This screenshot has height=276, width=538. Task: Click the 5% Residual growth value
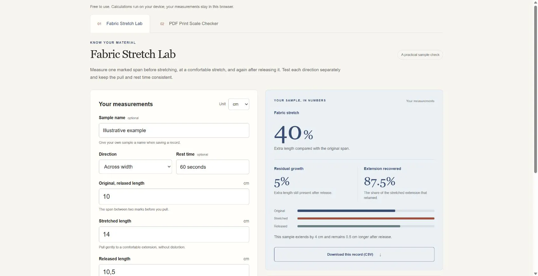coord(282,182)
